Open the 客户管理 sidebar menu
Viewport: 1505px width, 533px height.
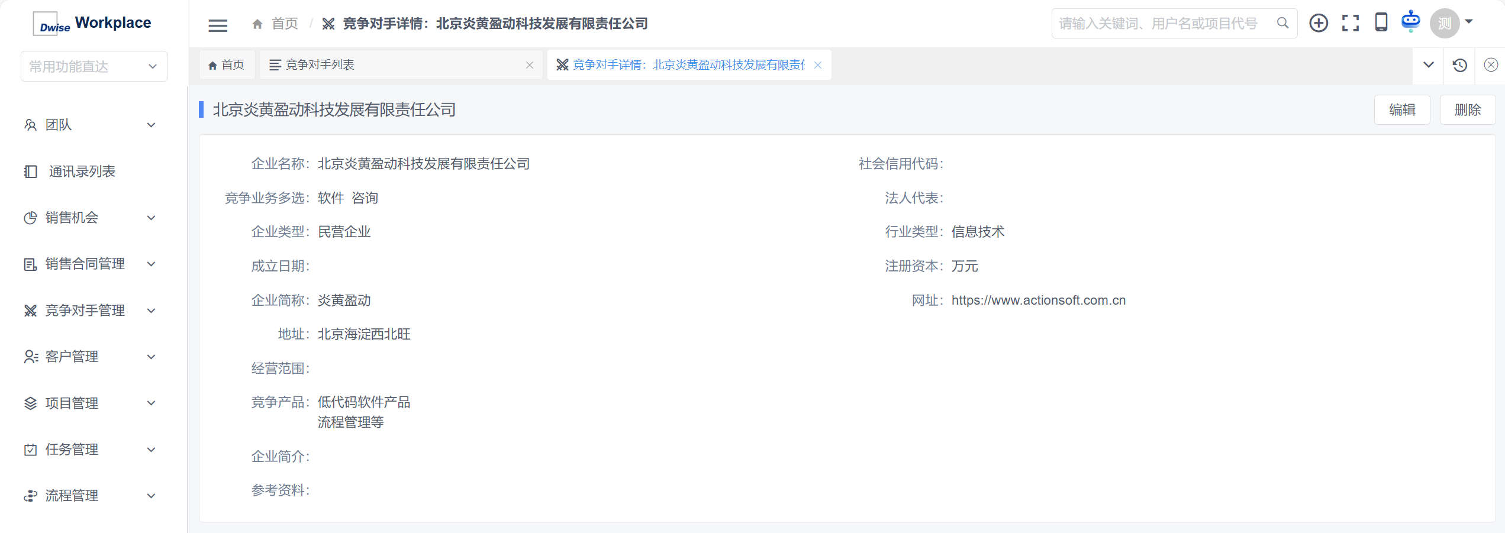pyautogui.click(x=94, y=357)
